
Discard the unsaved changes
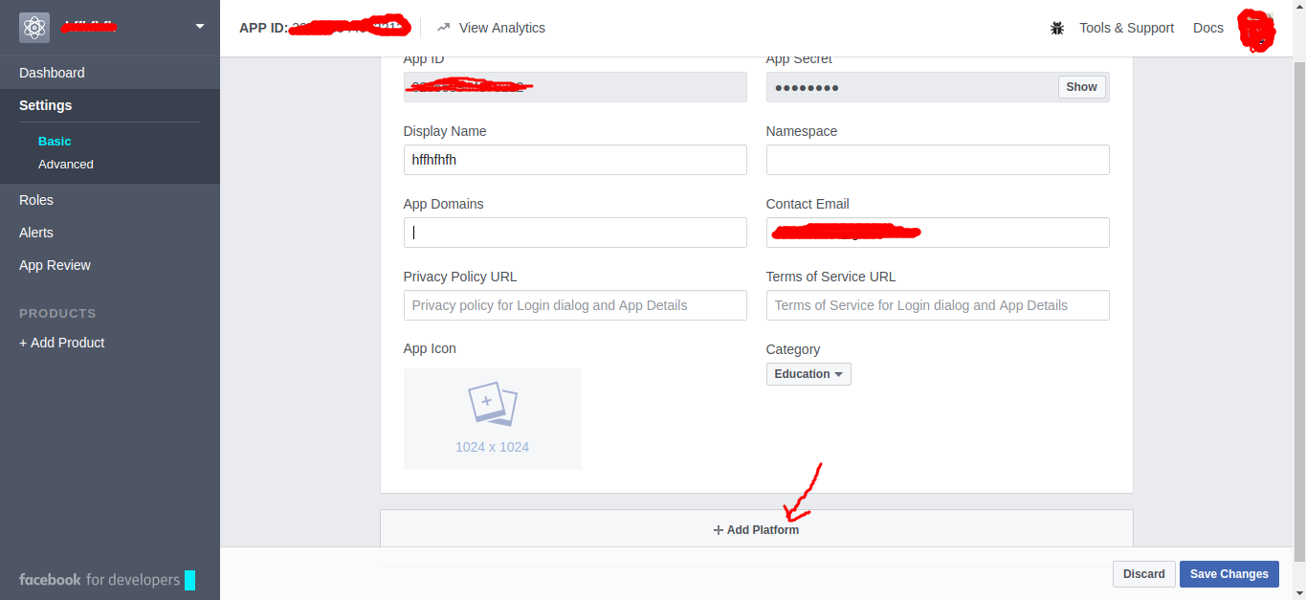pos(1143,574)
